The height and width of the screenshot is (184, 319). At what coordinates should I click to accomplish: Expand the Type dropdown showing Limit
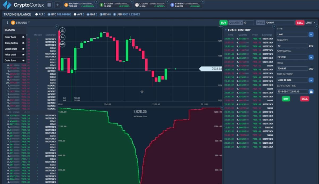point(311,35)
